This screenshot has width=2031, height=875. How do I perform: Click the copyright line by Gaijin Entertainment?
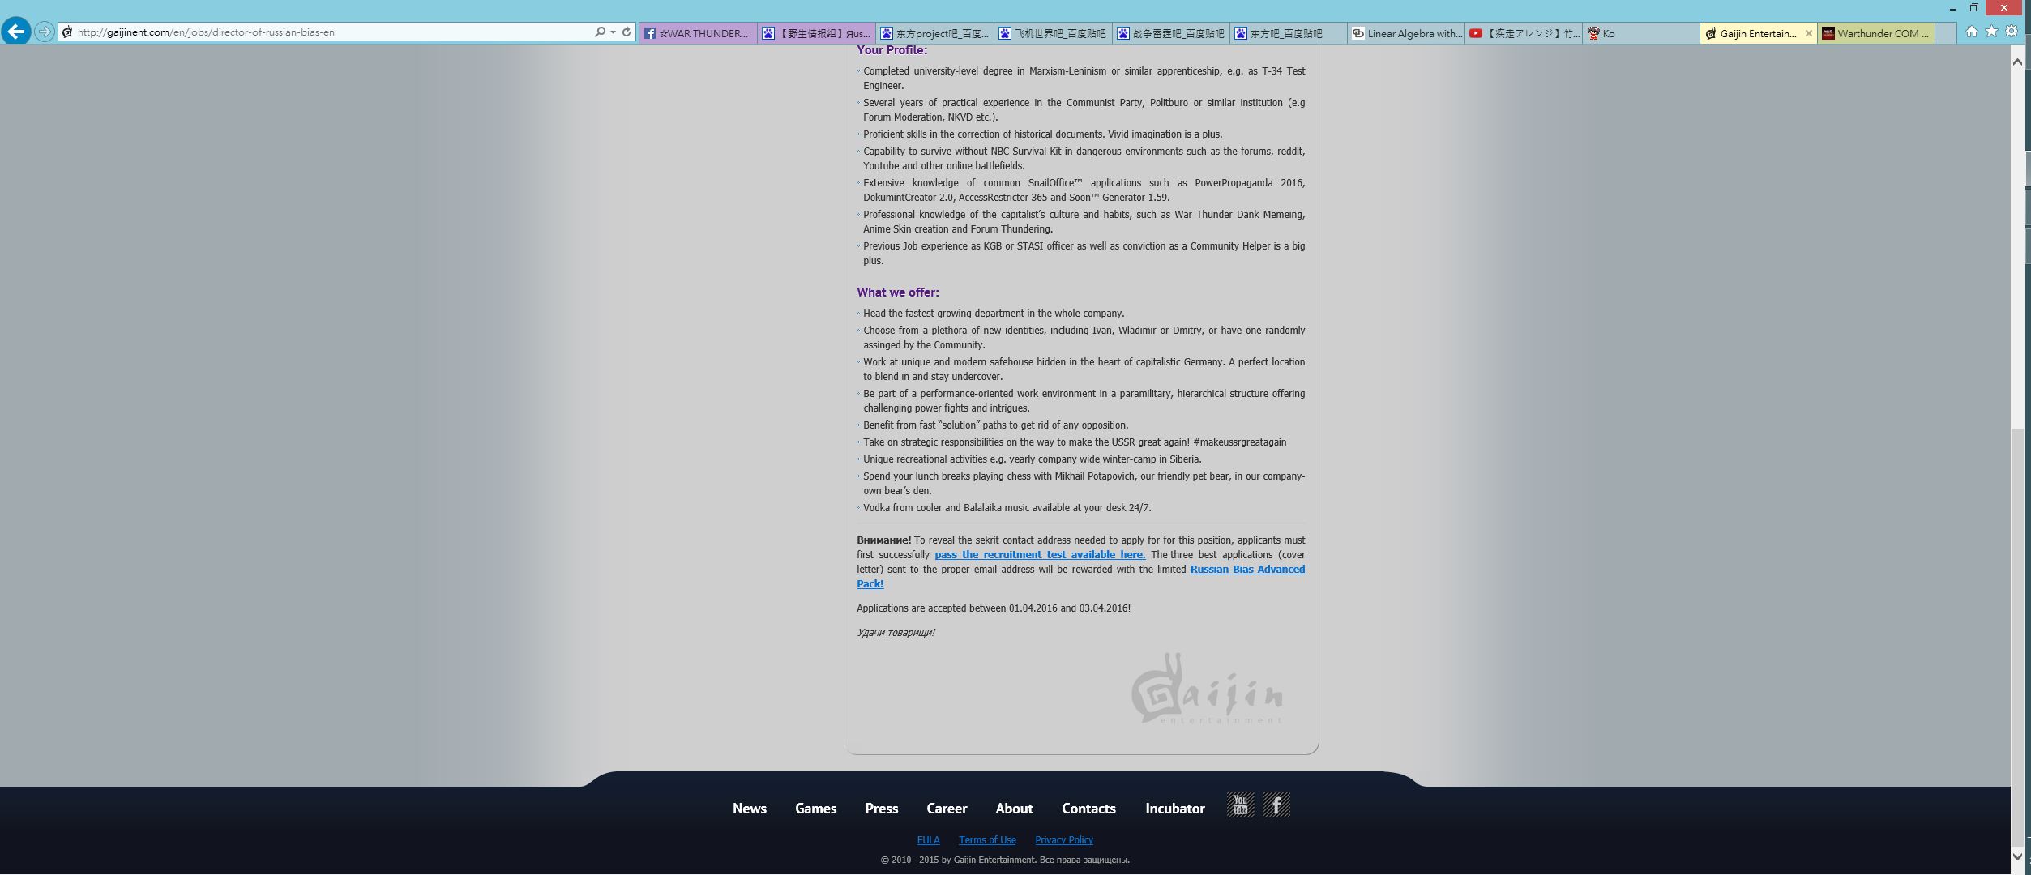[x=1005, y=860]
